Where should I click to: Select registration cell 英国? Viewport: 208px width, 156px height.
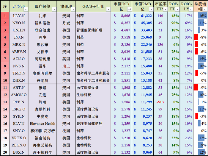point(66,59)
